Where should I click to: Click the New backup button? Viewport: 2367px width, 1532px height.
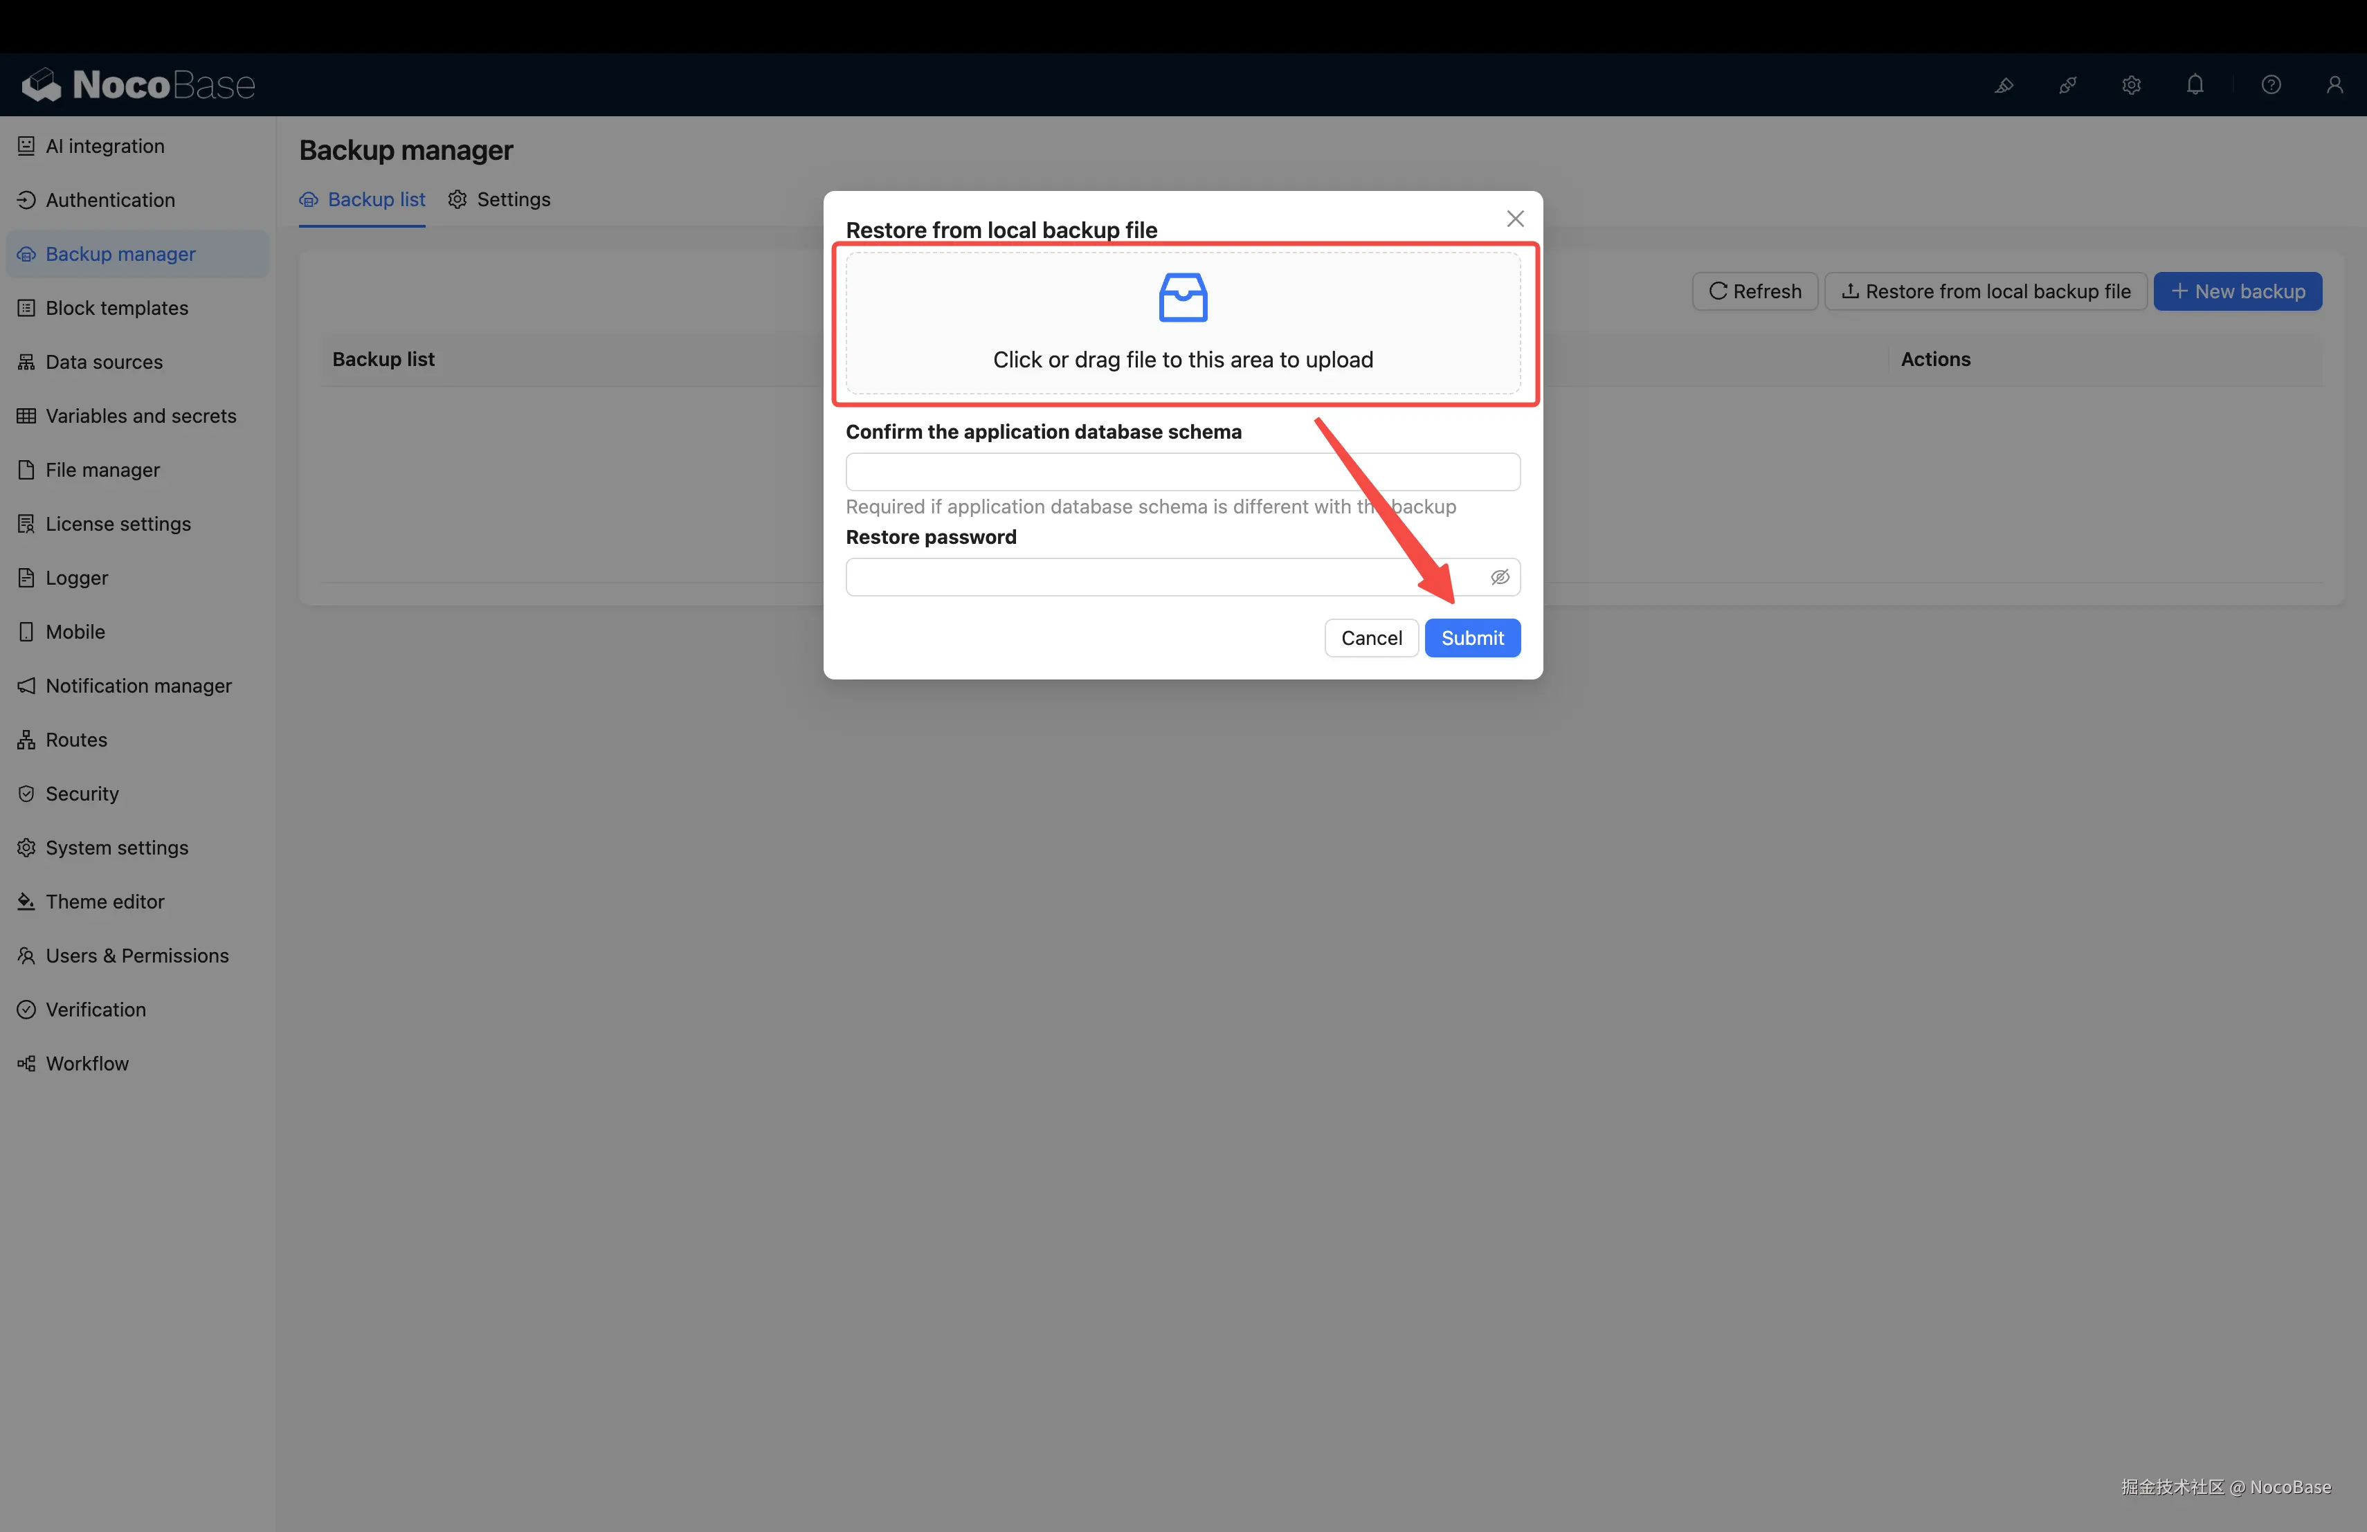click(x=2237, y=291)
